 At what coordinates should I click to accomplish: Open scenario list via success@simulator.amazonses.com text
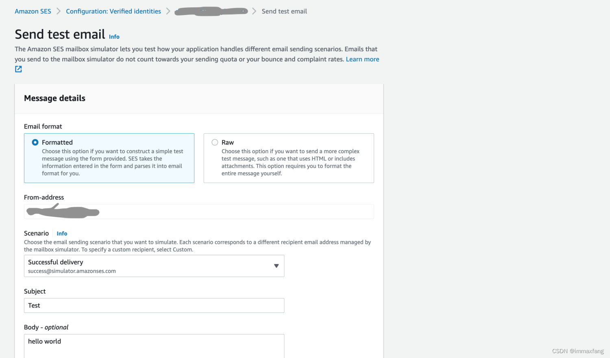point(72,271)
